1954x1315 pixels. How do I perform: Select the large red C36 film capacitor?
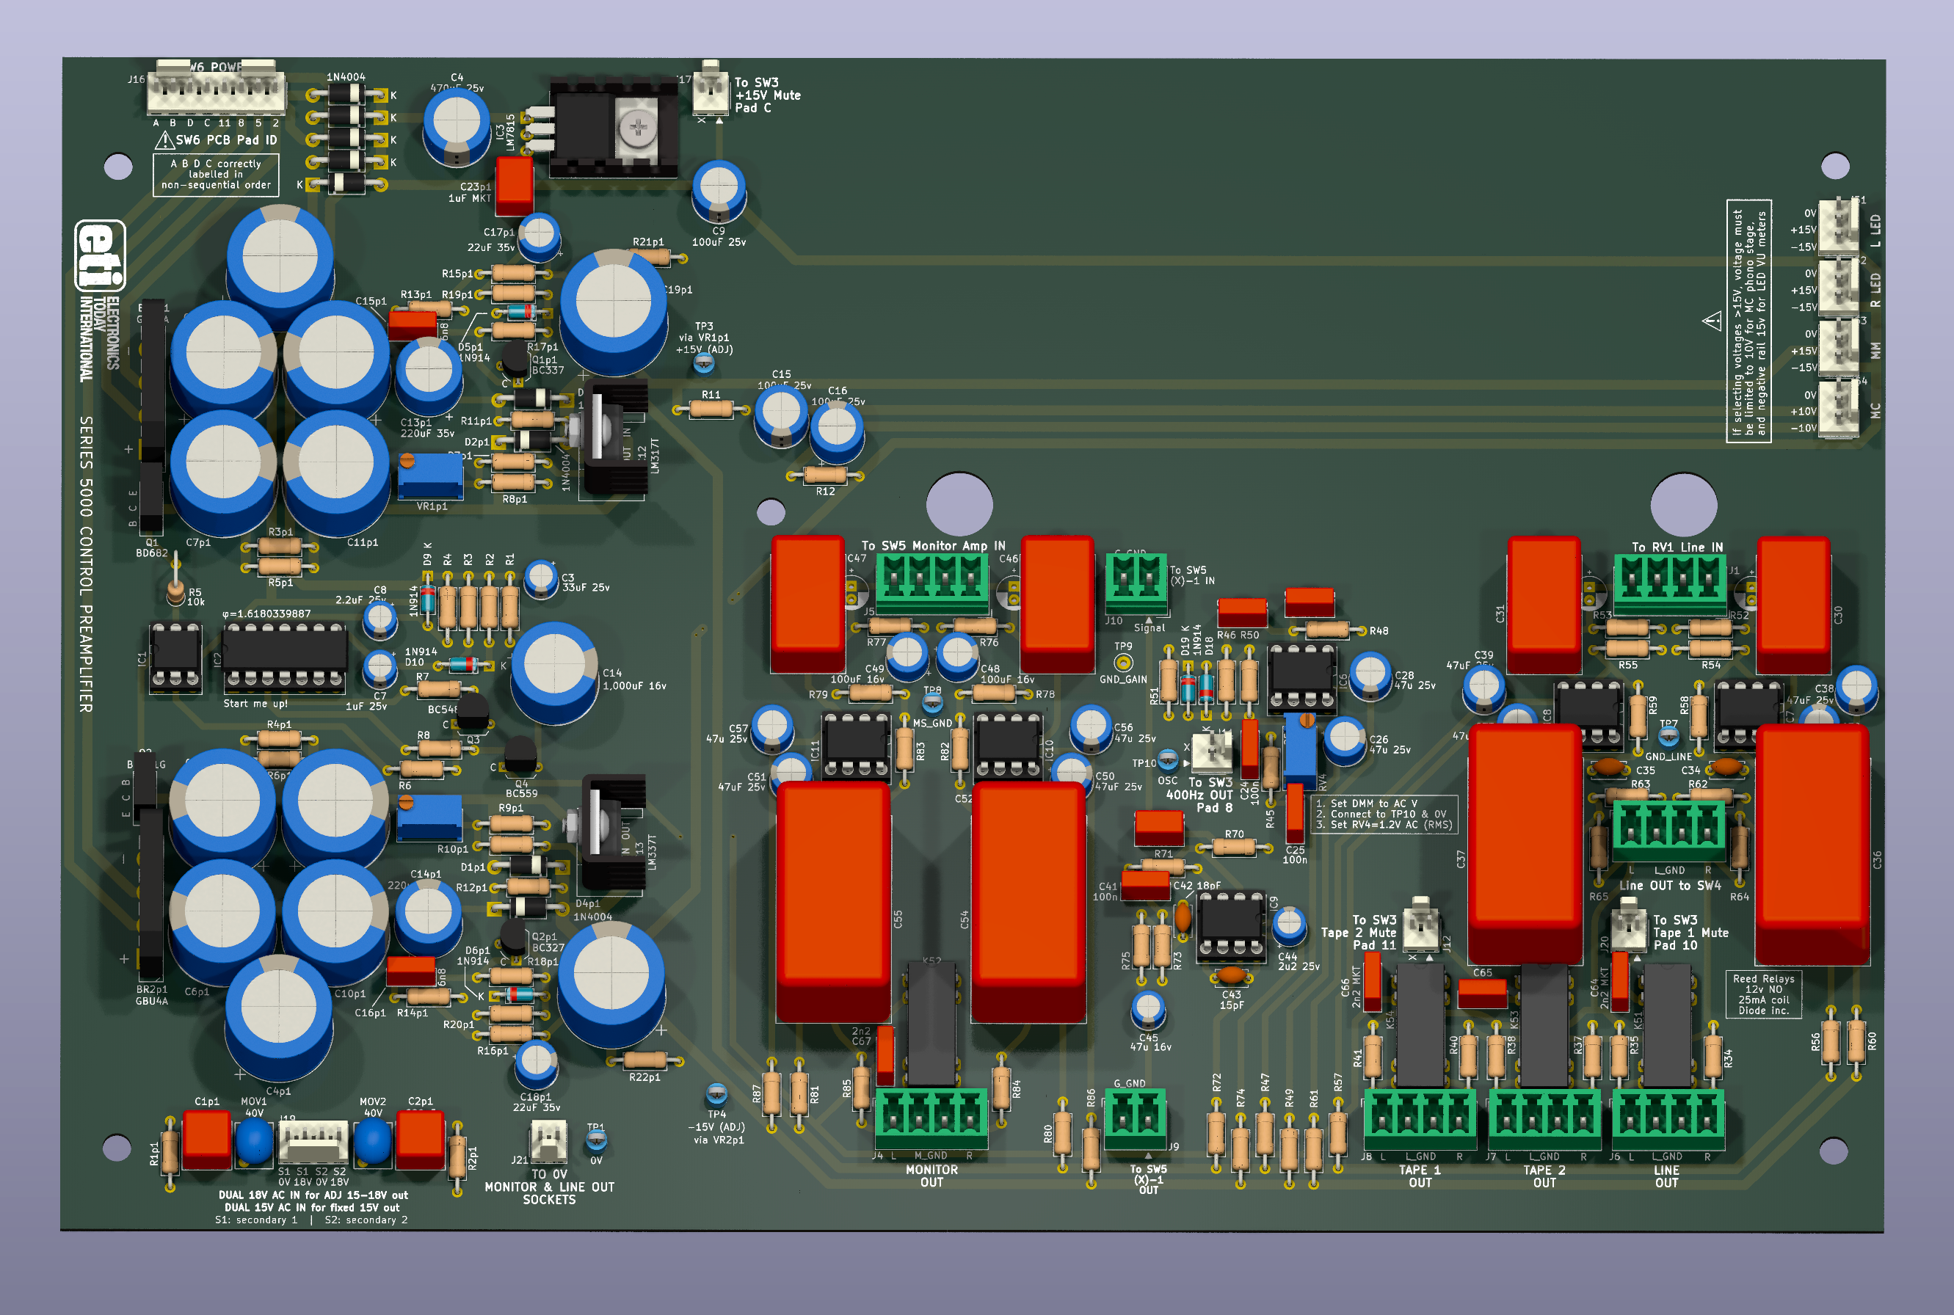[x=1812, y=844]
